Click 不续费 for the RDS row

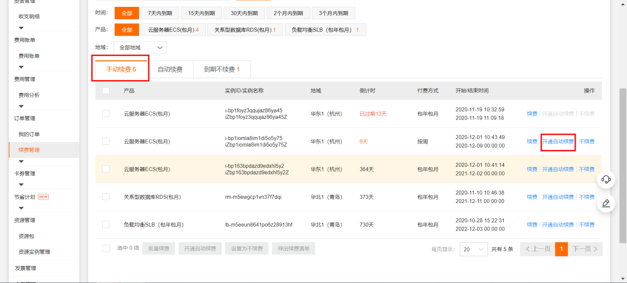[587, 197]
